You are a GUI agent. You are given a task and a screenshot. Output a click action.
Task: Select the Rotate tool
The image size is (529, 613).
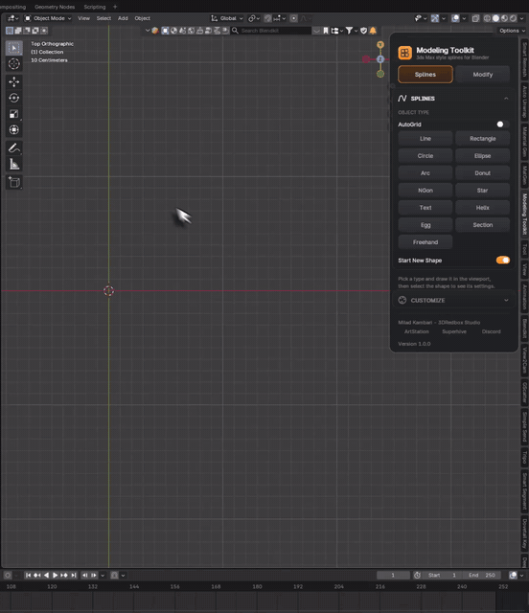point(14,98)
